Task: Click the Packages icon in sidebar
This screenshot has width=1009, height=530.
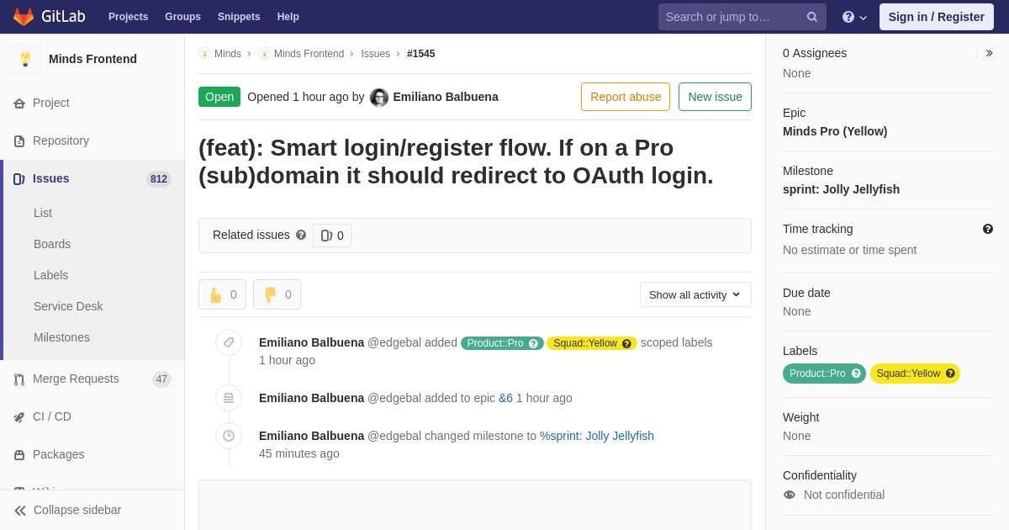Action: pos(19,455)
